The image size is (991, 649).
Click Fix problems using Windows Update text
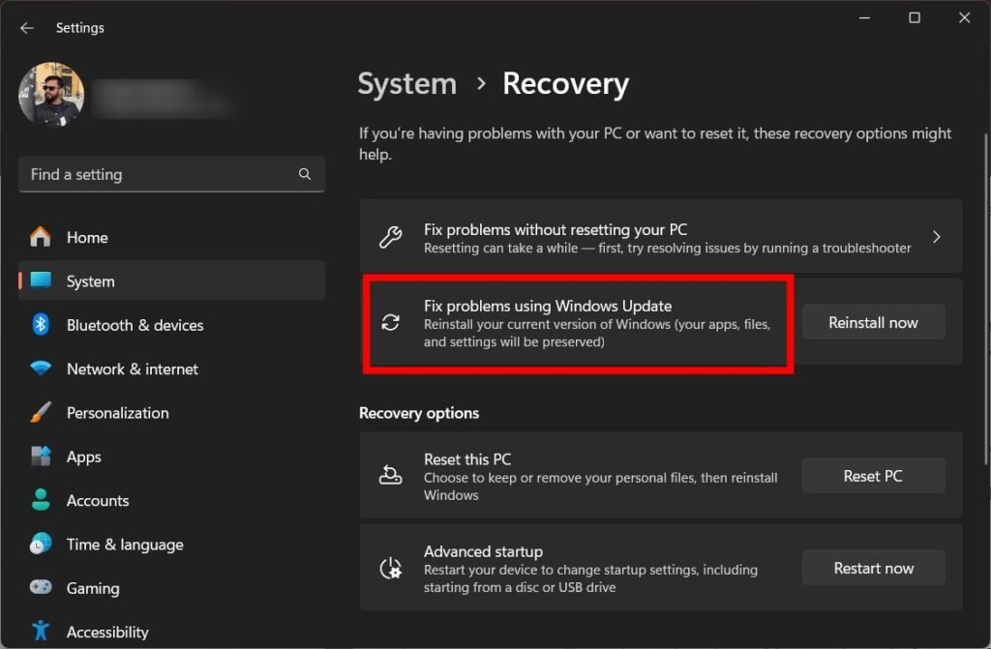[x=548, y=306]
